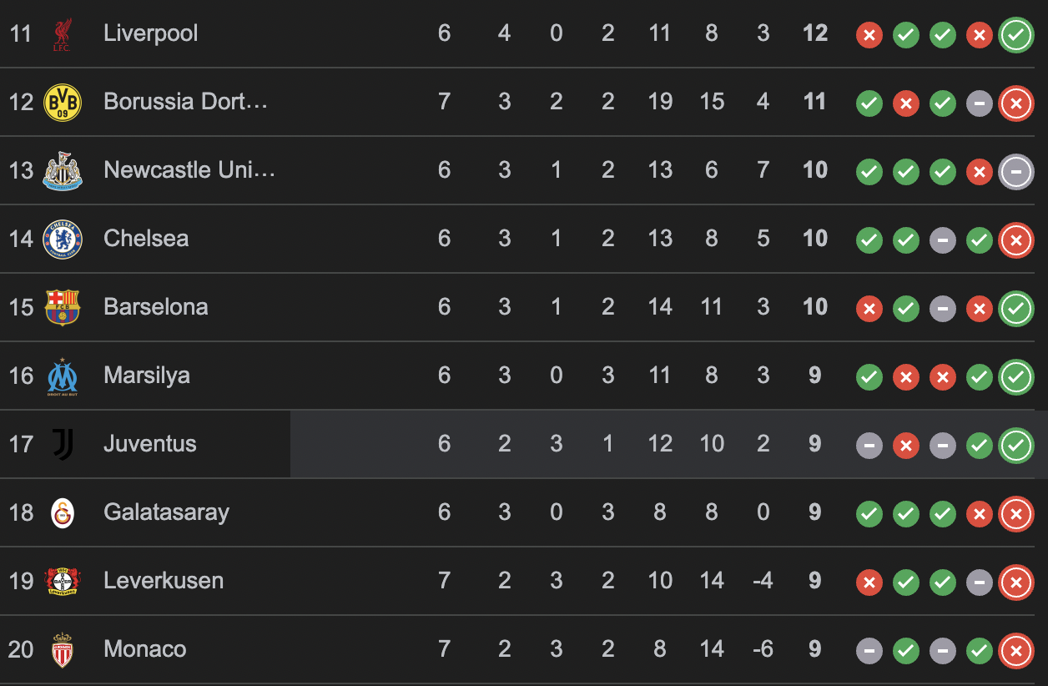Viewport: 1048px width, 686px height.
Task: Click the Galatasaray club emblem
Action: [63, 512]
